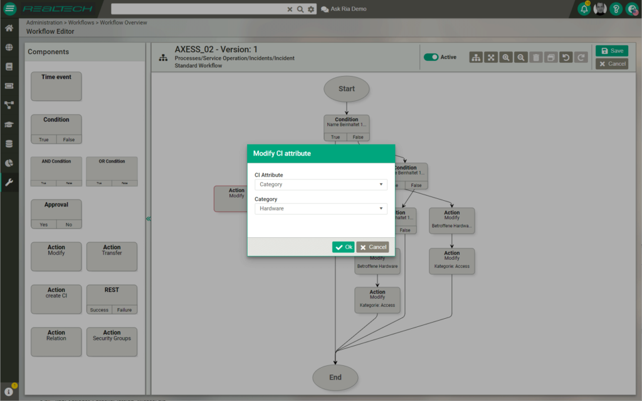Open the help question mark icon
Image resolution: width=642 pixels, height=401 pixels.
point(616,9)
